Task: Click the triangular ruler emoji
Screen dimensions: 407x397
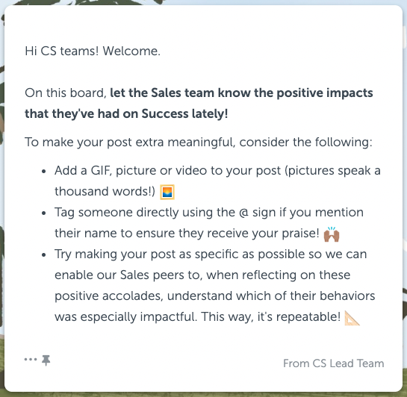Action: point(352,318)
